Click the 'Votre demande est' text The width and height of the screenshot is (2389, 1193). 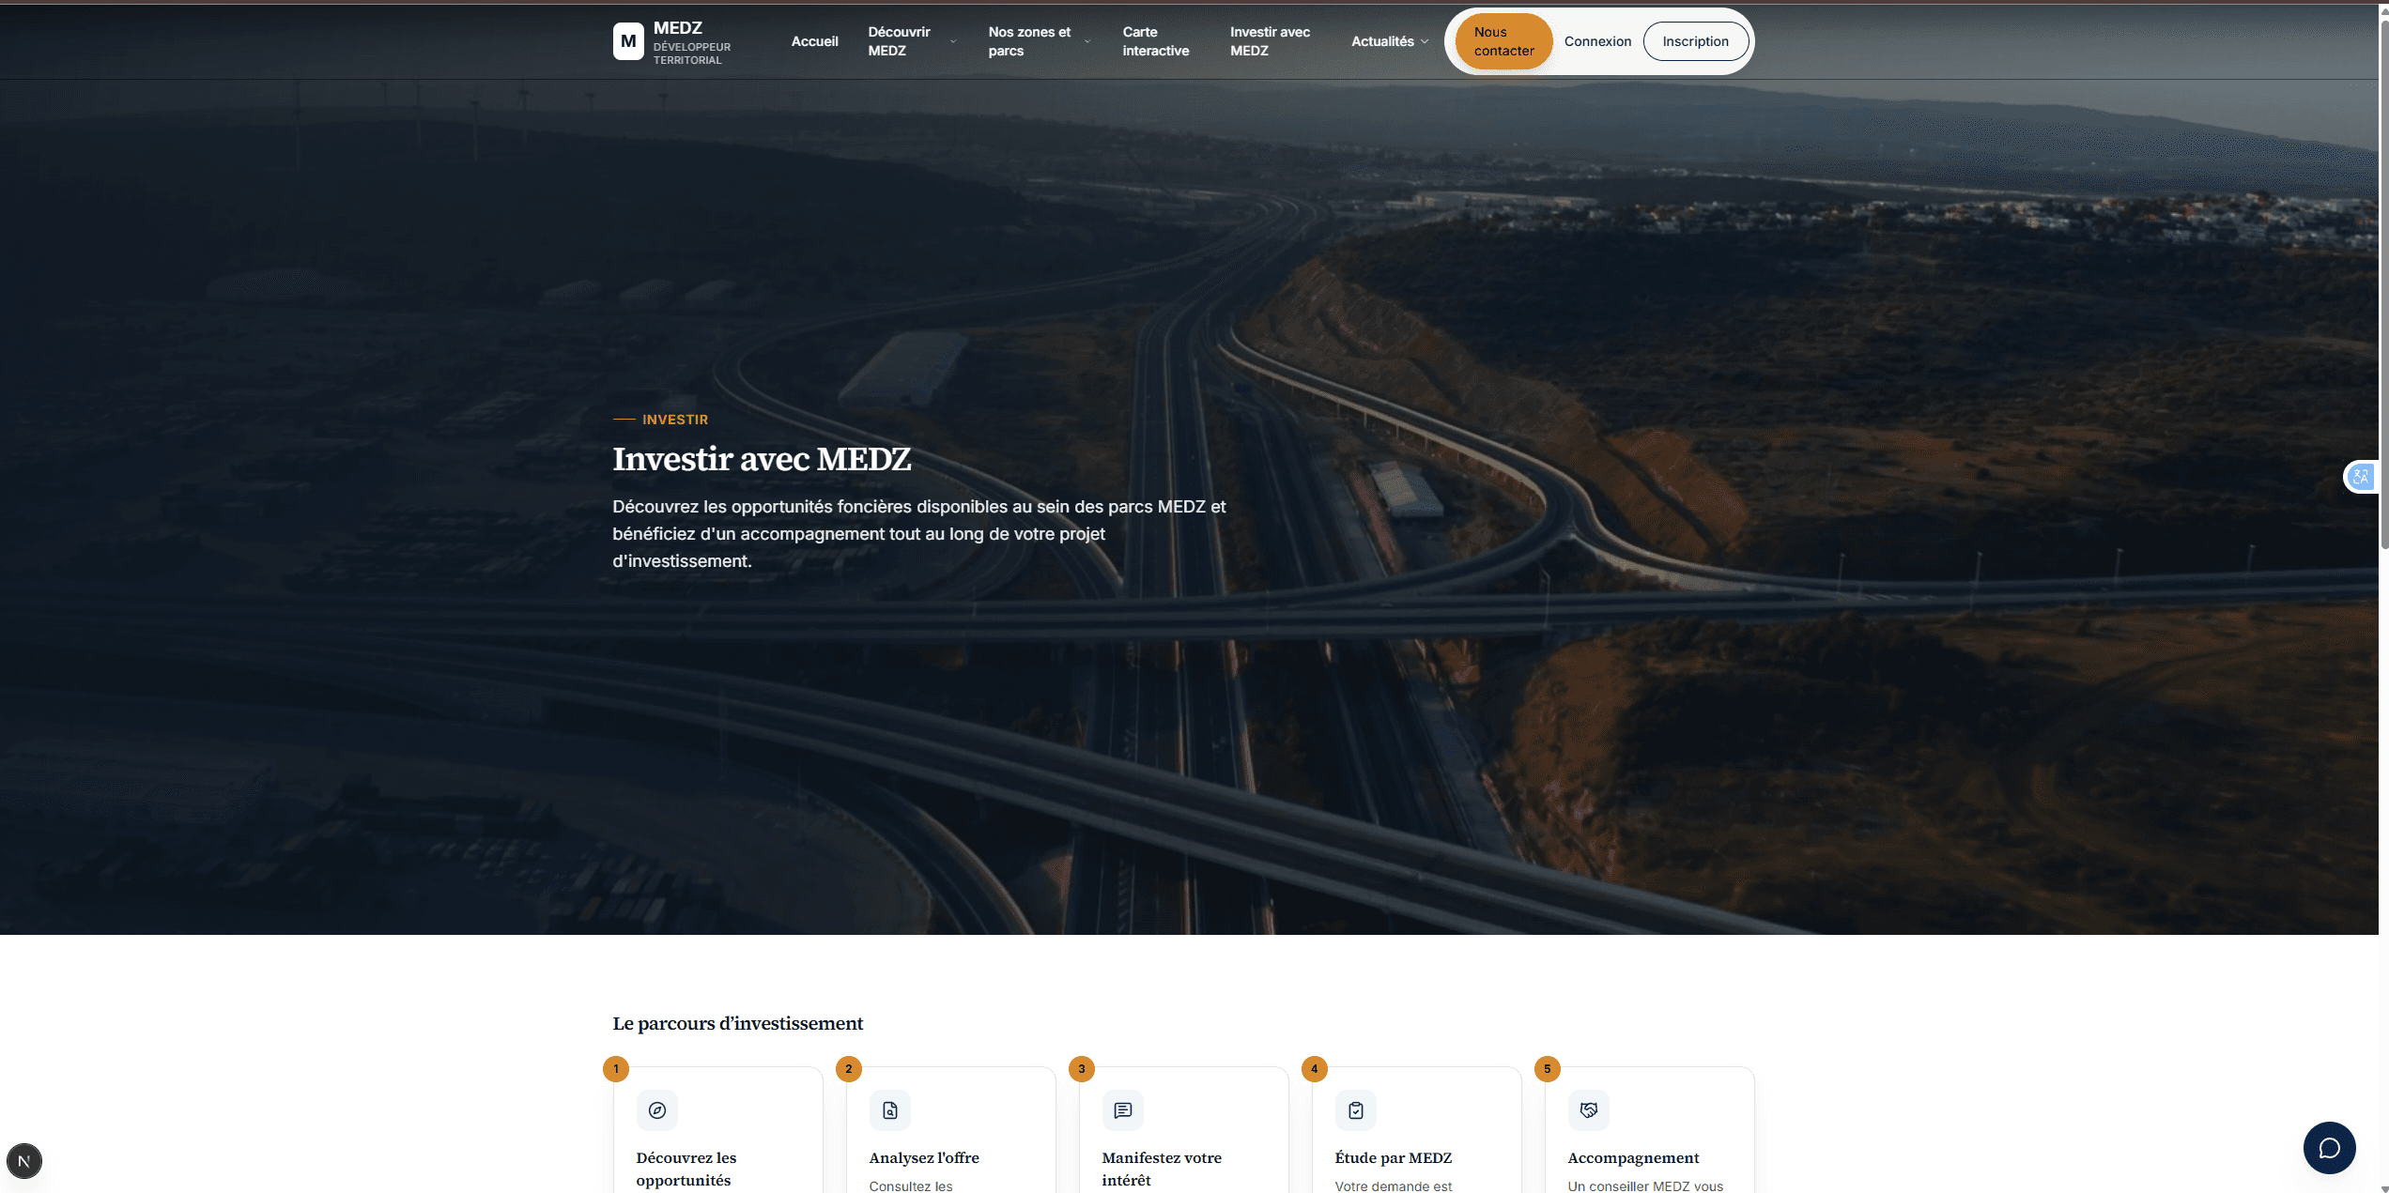point(1394,1185)
